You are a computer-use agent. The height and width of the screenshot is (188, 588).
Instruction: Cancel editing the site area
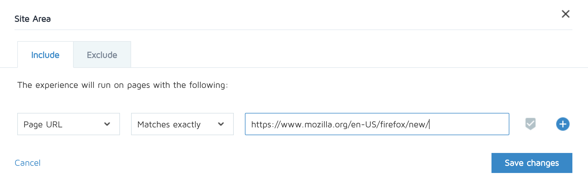click(x=28, y=163)
